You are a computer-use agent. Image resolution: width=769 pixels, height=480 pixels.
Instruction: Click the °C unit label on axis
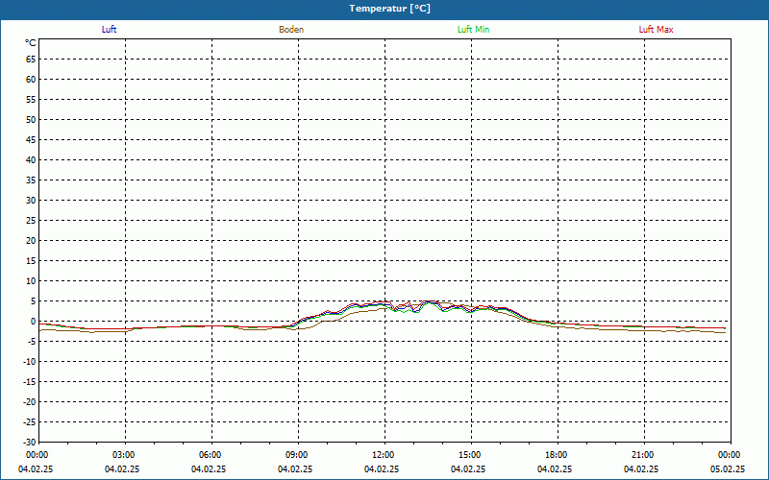click(31, 43)
